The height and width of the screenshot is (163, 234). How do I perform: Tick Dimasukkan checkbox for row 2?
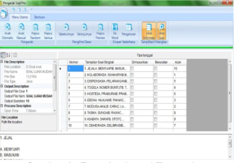coord(132,75)
